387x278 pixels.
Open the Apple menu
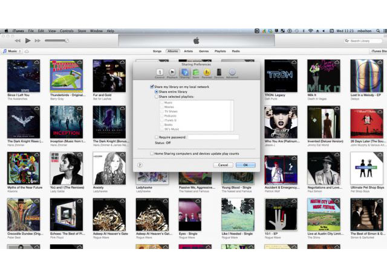pyautogui.click(x=7, y=31)
